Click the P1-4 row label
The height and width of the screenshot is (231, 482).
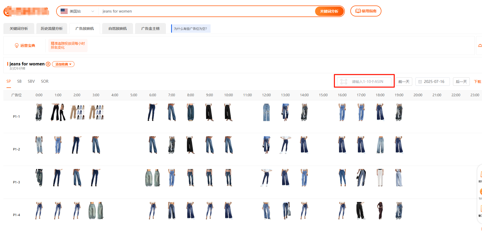click(16, 215)
